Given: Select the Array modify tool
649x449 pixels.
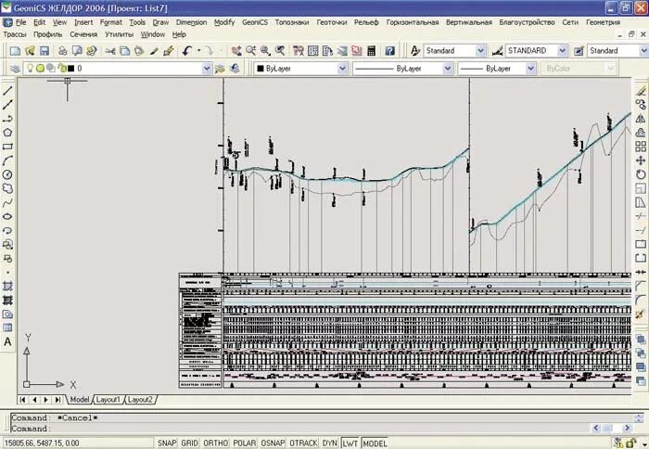Looking at the screenshot, I should tap(641, 147).
